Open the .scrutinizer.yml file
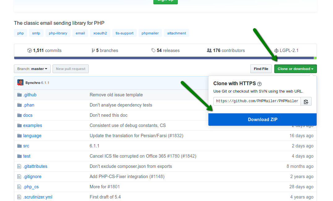This screenshot has height=201, width=333. [x=38, y=197]
